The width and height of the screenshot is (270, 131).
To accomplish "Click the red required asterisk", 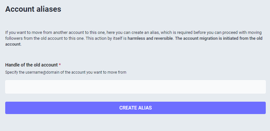I will 60,65.
